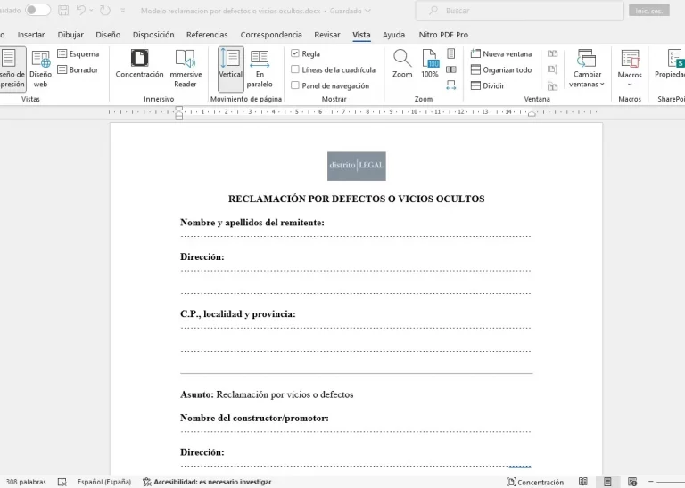Click the One Page zoom icon

tap(450, 53)
